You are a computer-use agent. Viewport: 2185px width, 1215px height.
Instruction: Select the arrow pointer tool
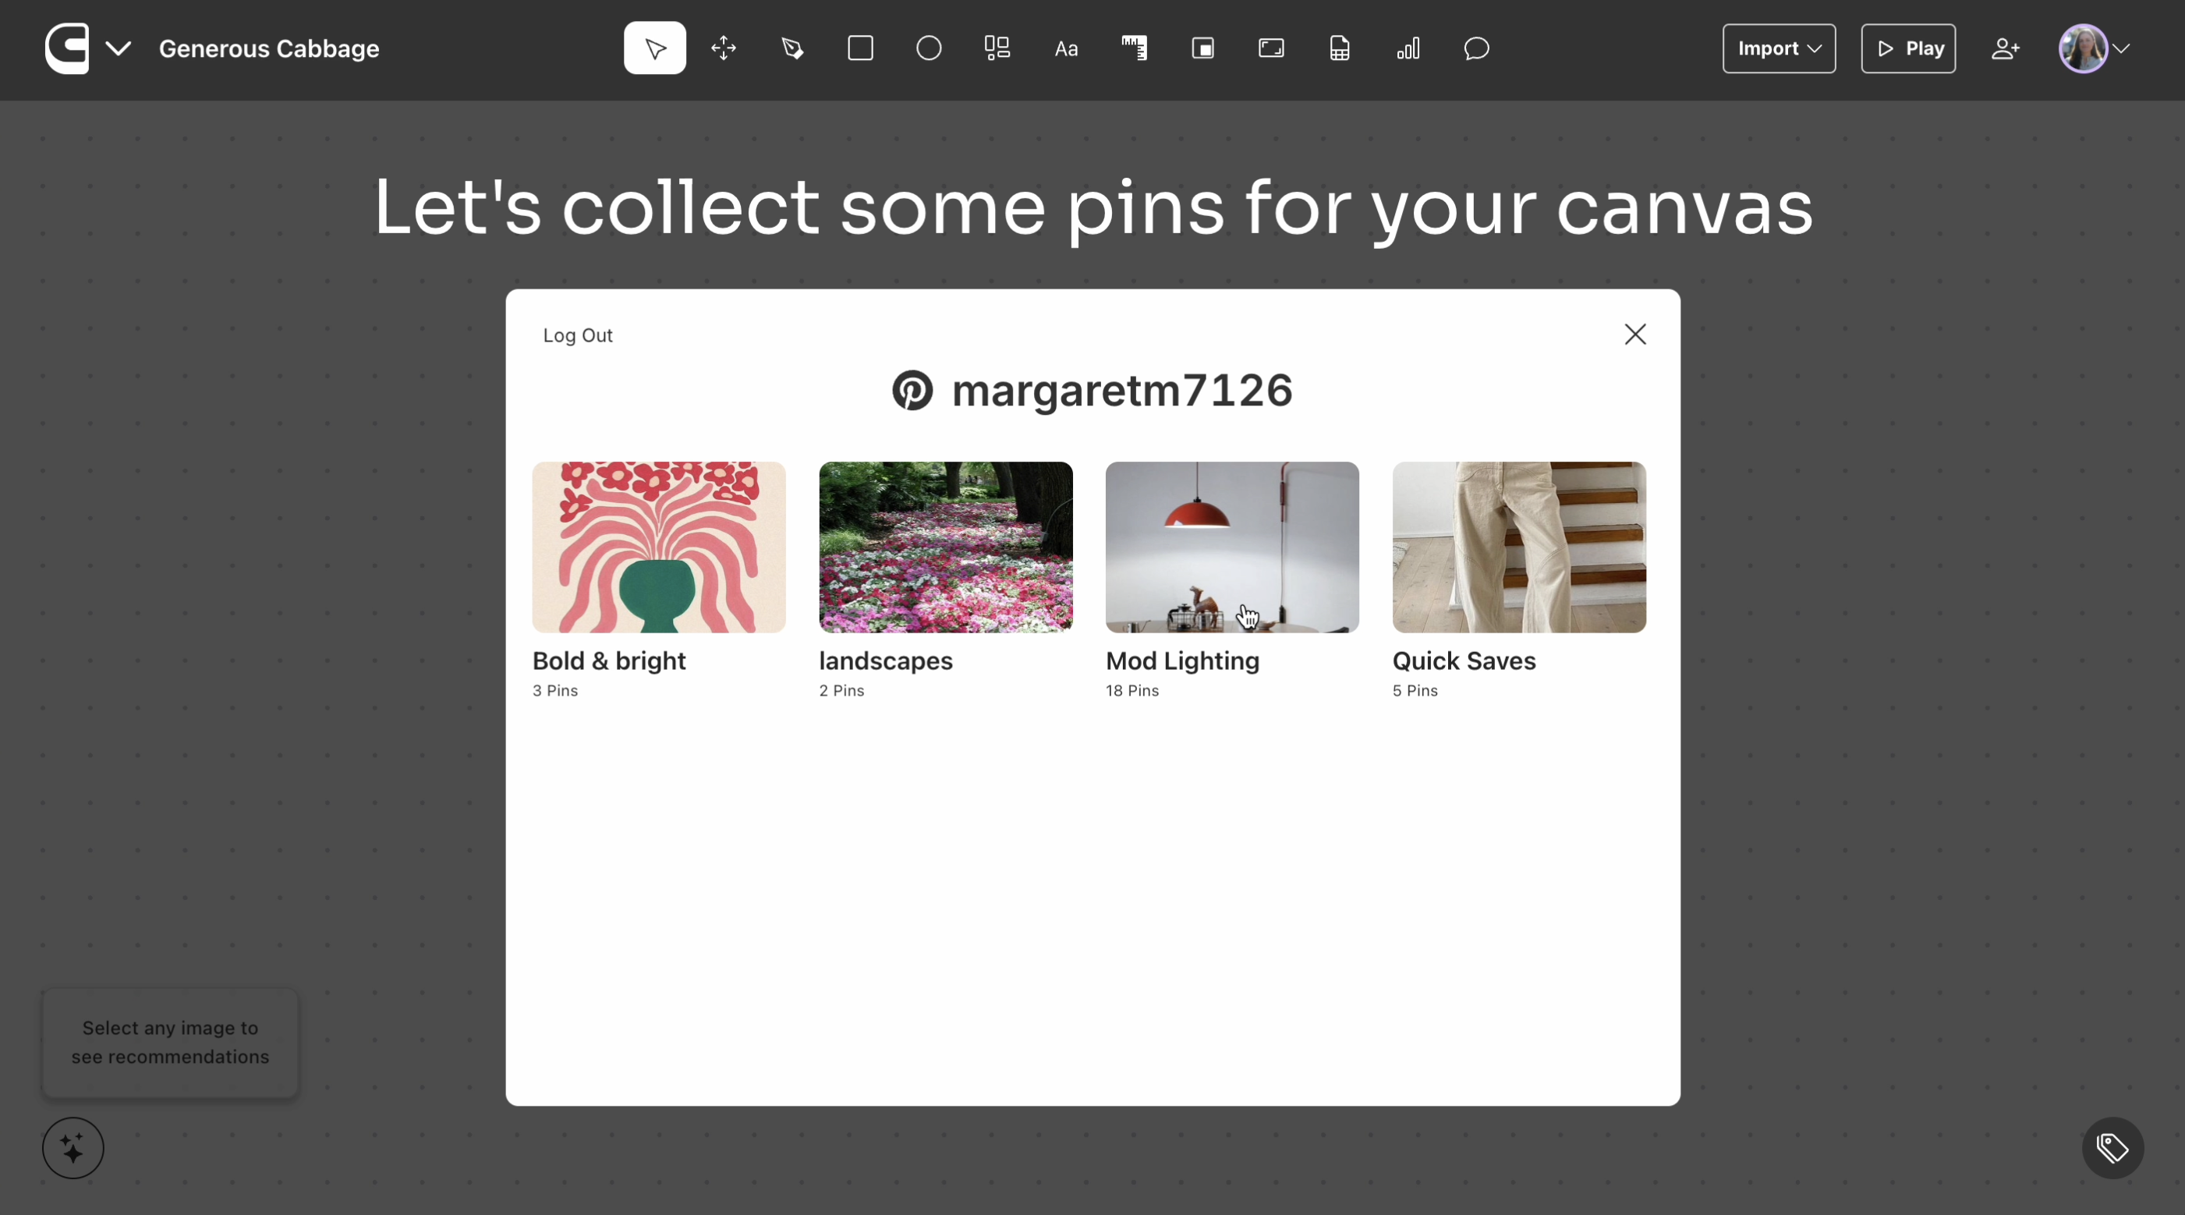(654, 48)
